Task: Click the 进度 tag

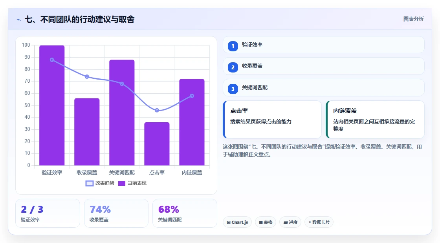Action: [290, 222]
